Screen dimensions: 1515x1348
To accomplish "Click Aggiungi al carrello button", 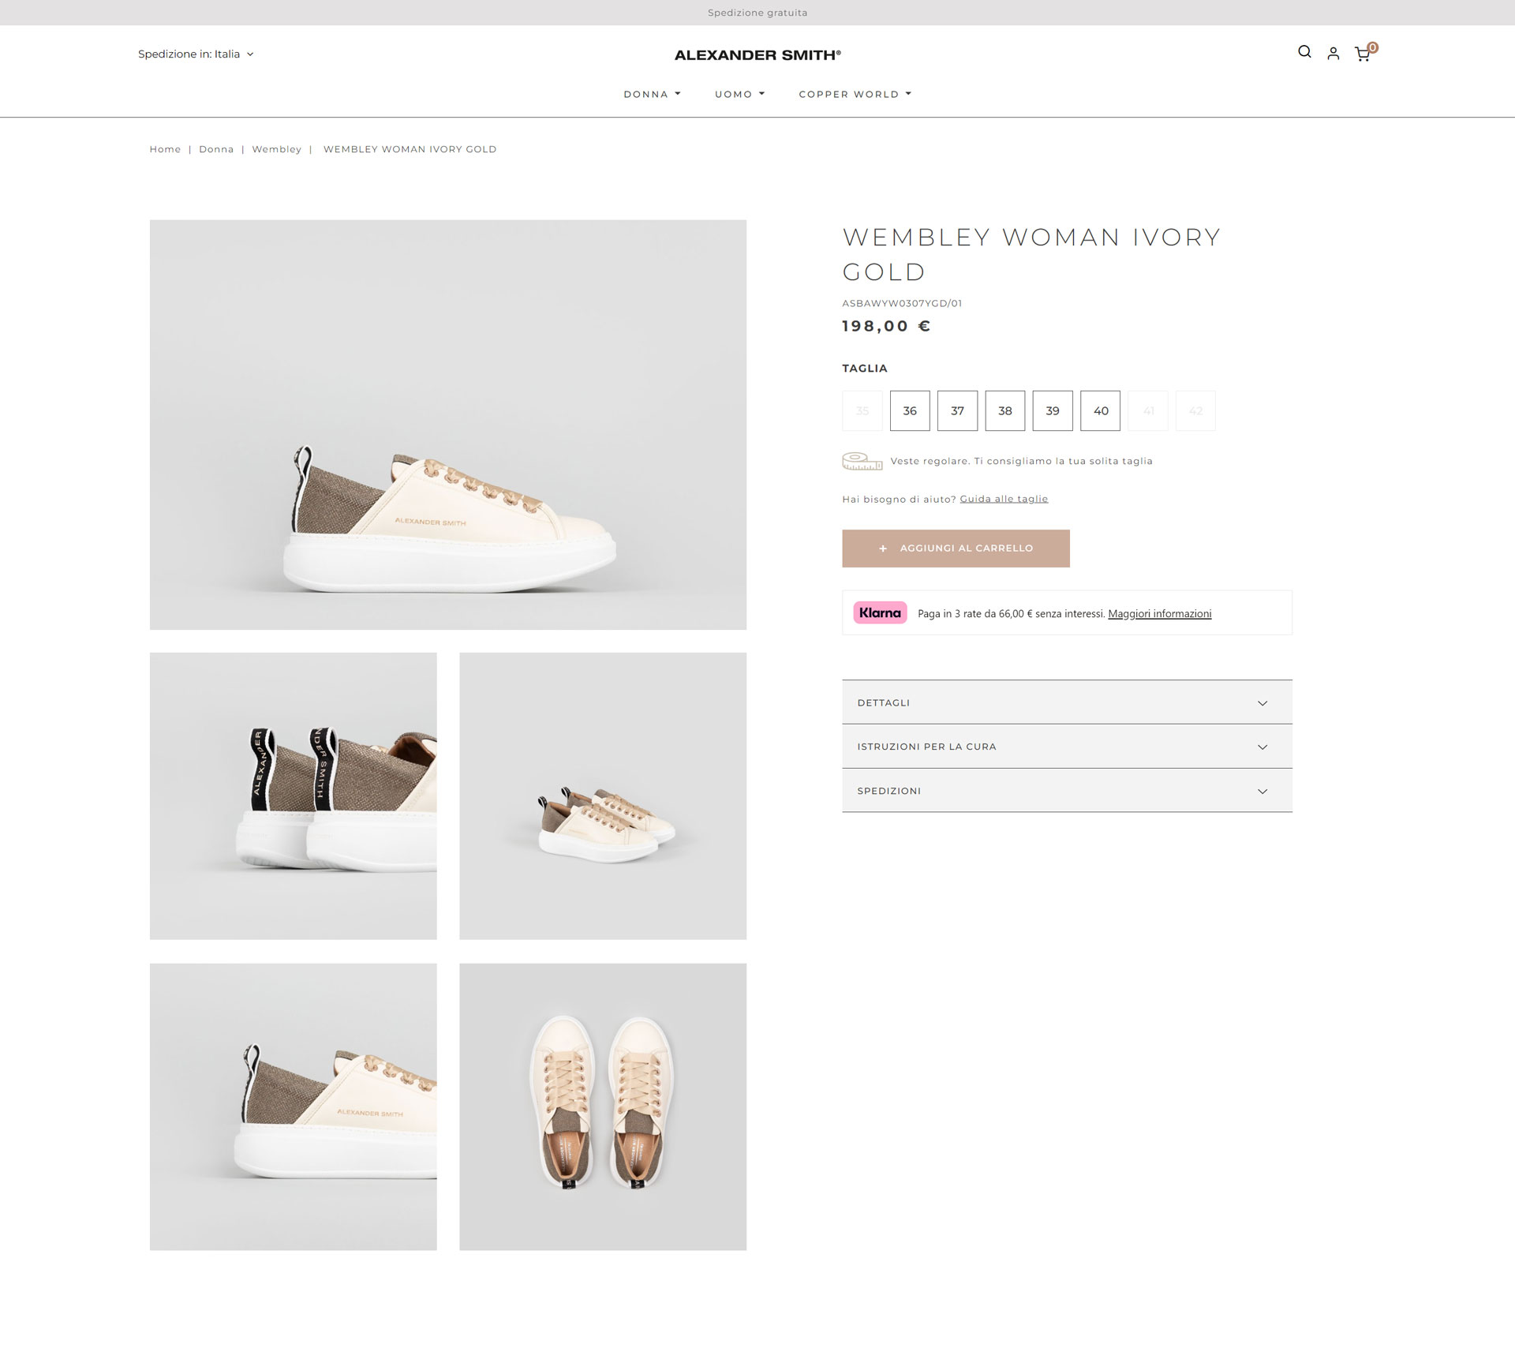I will 956,549.
